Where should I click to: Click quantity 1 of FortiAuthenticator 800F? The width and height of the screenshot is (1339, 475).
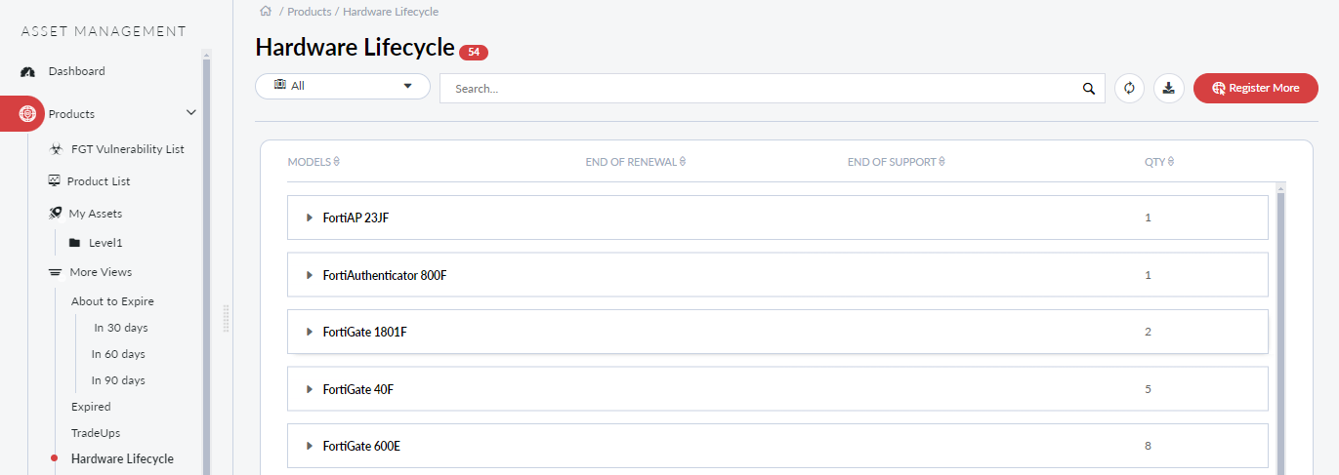1148,275
